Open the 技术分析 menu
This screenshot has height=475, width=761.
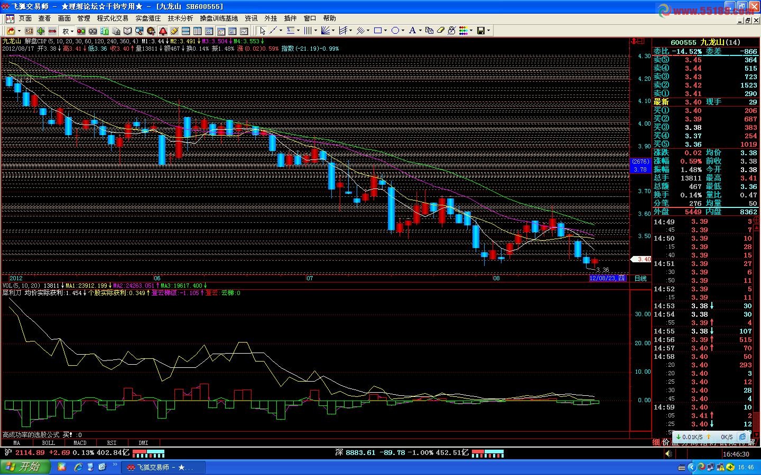pyautogui.click(x=180, y=18)
